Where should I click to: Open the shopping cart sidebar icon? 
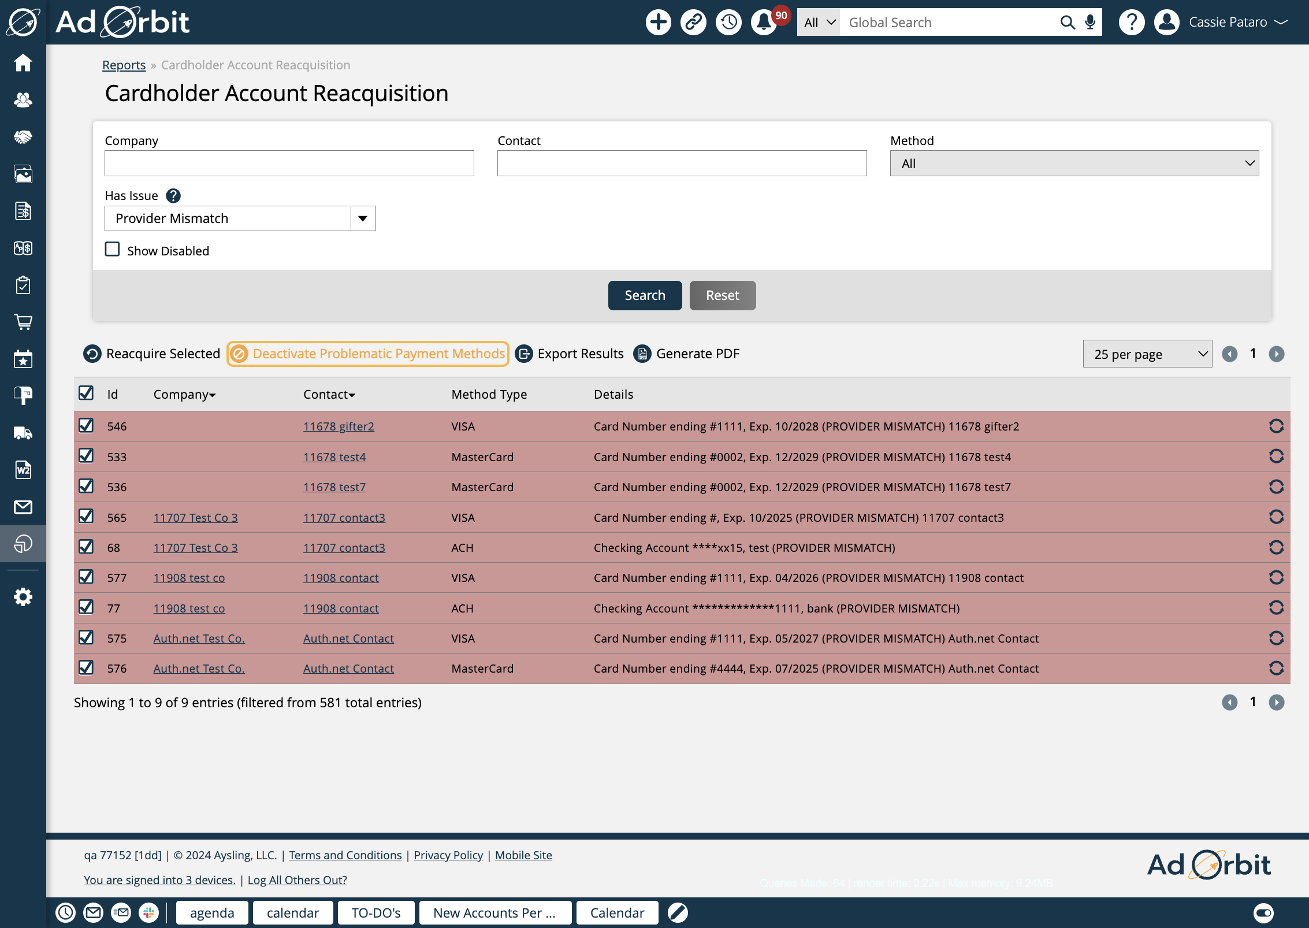click(23, 322)
